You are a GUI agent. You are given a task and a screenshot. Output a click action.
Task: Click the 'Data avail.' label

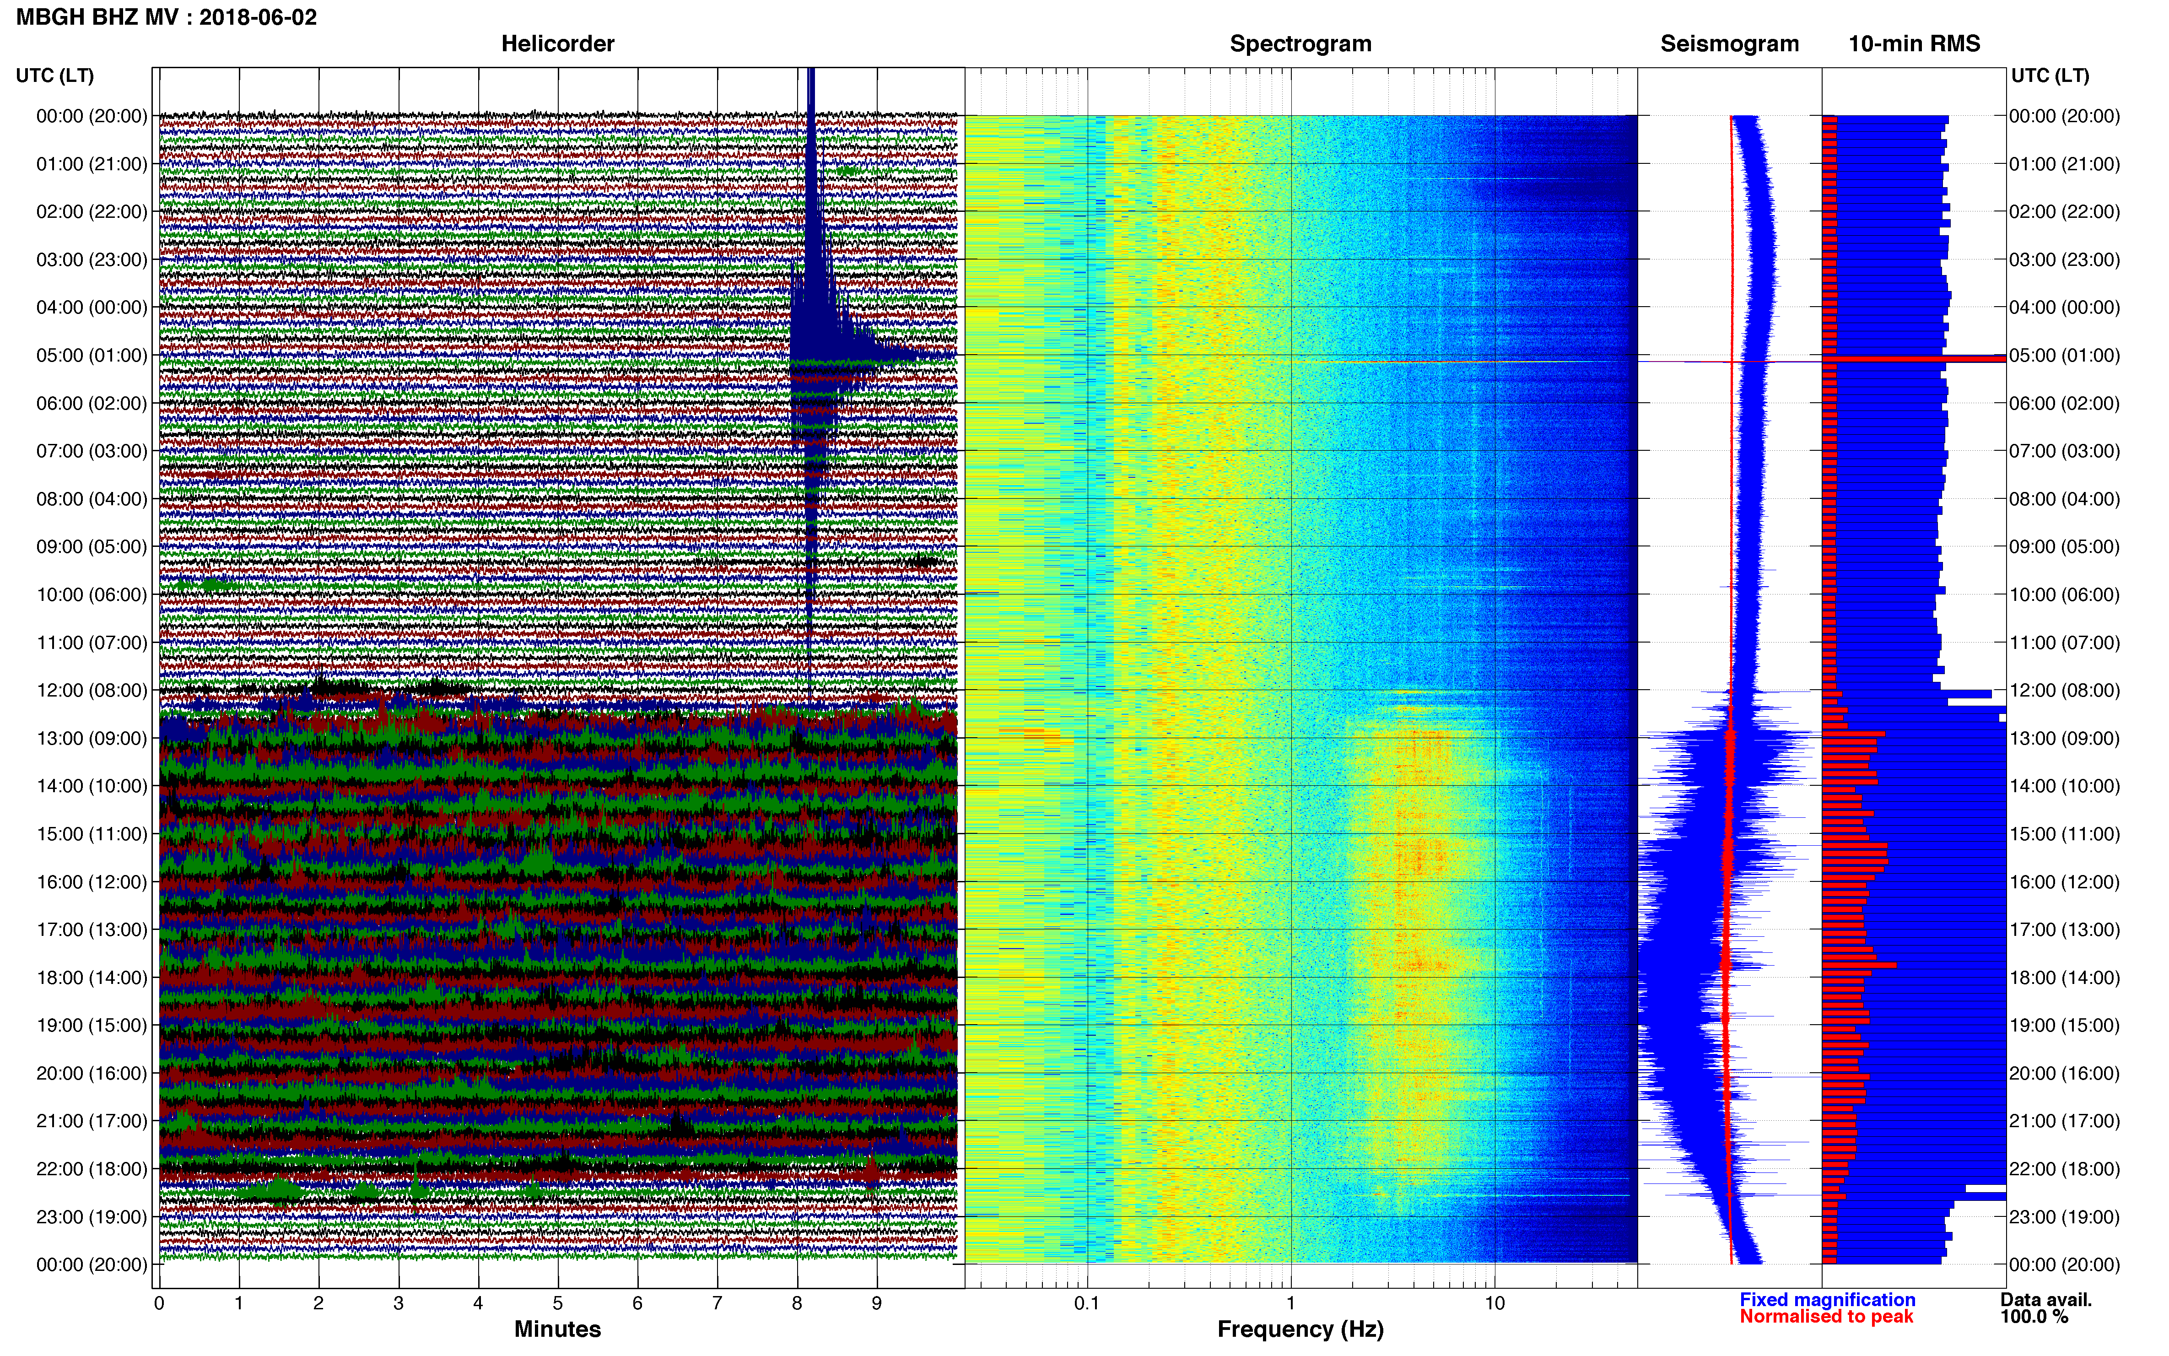point(2046,1300)
